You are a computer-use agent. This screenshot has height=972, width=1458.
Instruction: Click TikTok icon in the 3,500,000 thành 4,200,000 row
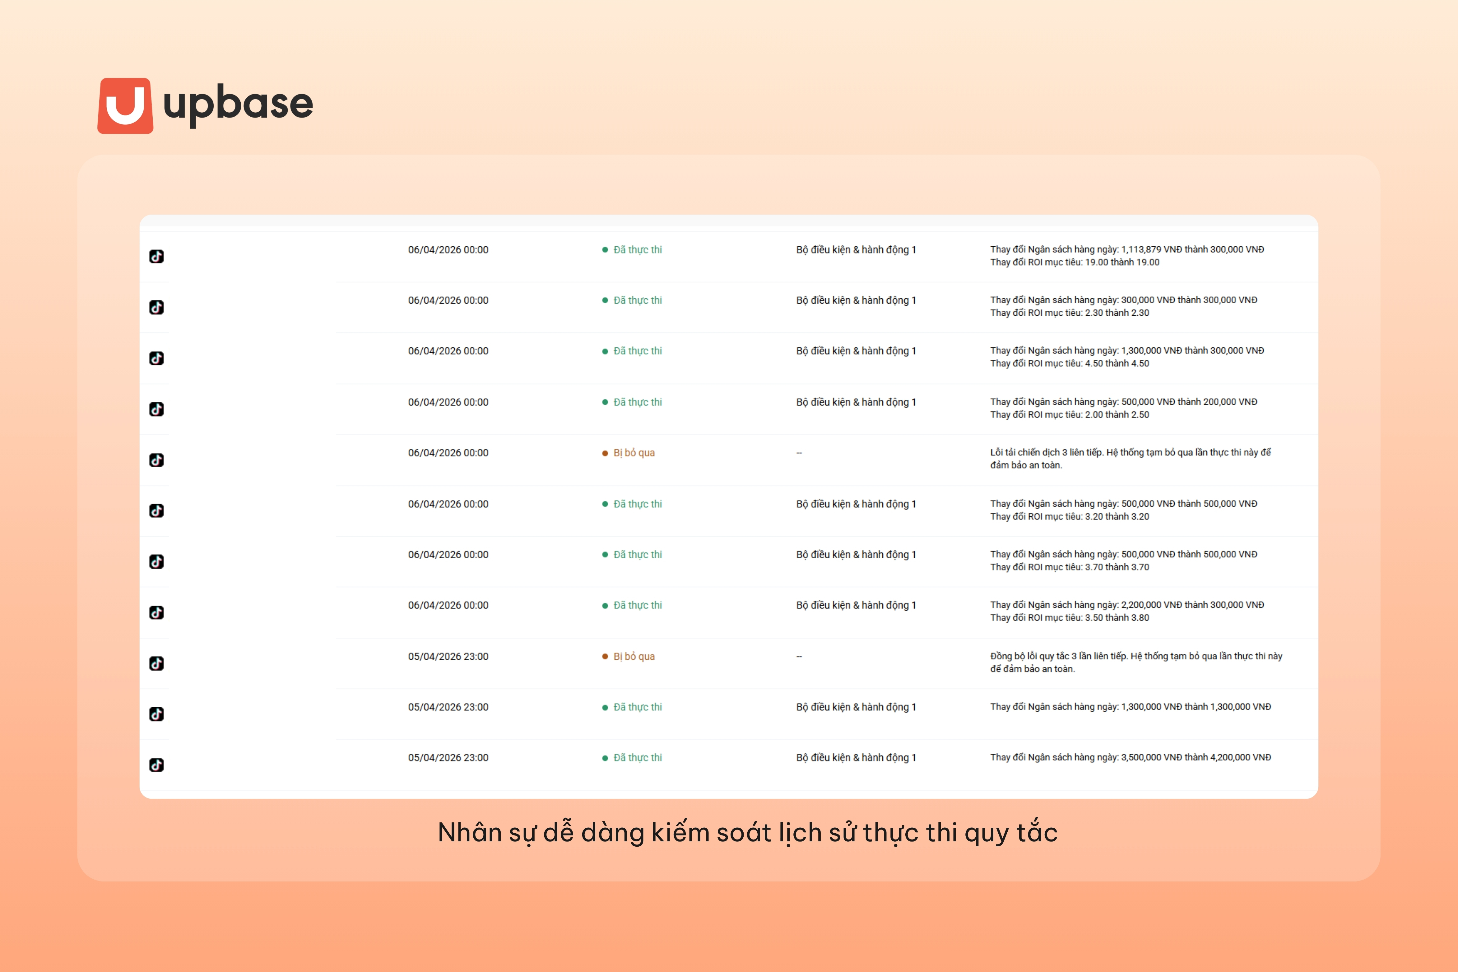157,765
